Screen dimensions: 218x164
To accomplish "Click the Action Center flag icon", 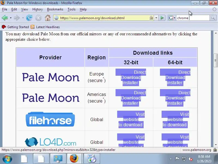I will click(x=177, y=159).
